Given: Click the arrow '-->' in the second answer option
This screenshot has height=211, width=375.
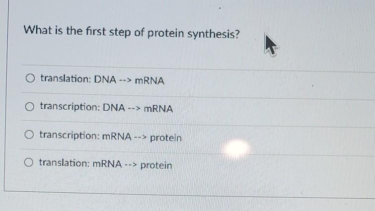Looking at the screenshot, I should [x=134, y=109].
